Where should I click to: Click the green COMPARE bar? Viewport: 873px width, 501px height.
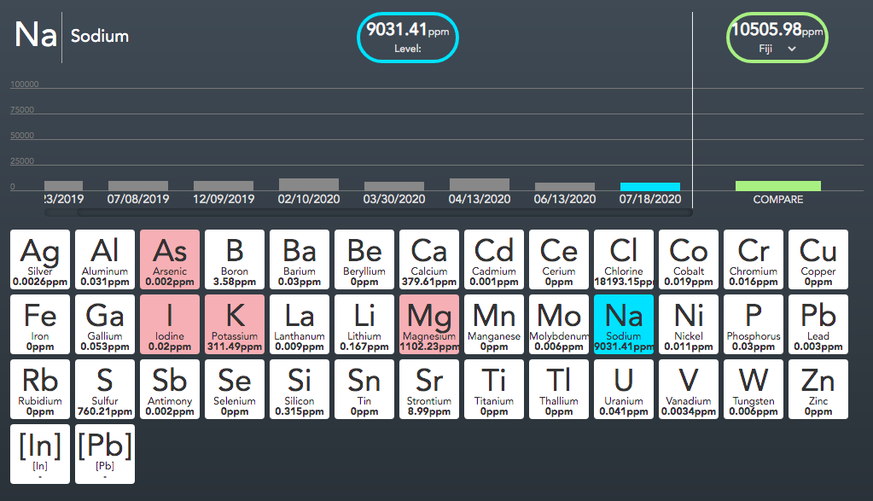click(777, 185)
